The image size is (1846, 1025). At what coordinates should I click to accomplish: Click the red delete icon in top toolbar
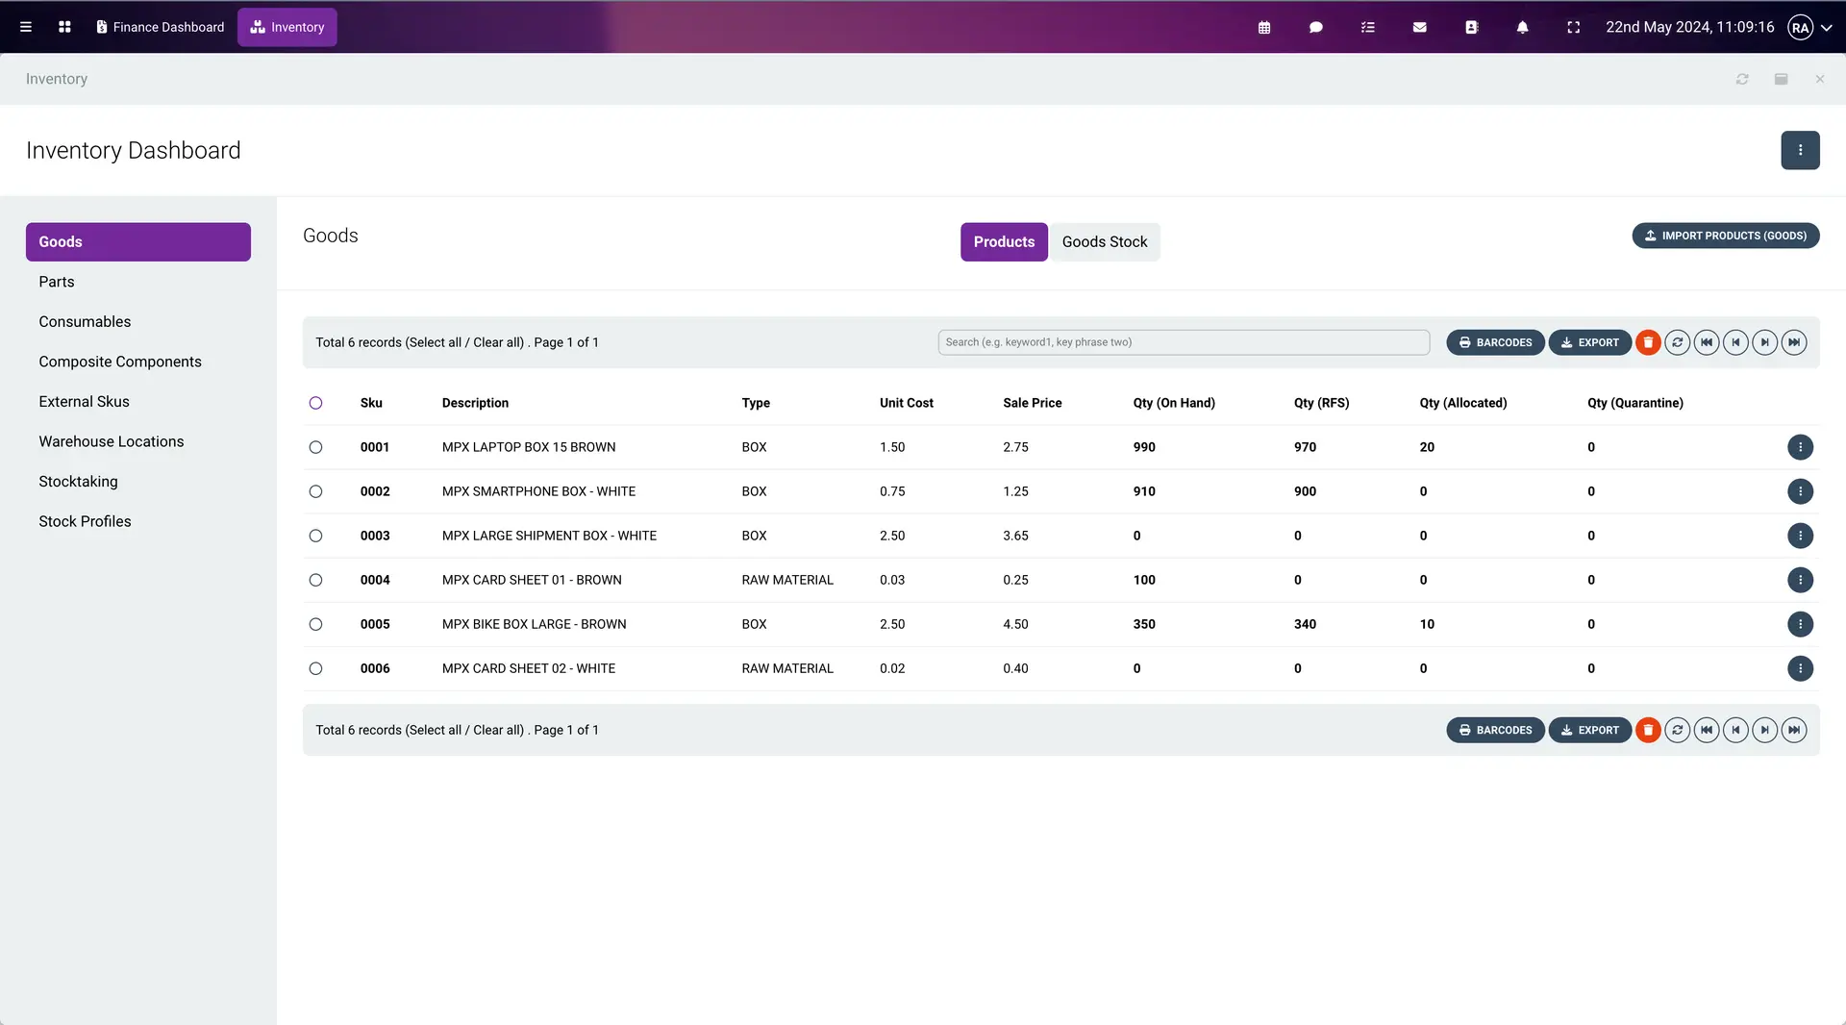coord(1648,342)
